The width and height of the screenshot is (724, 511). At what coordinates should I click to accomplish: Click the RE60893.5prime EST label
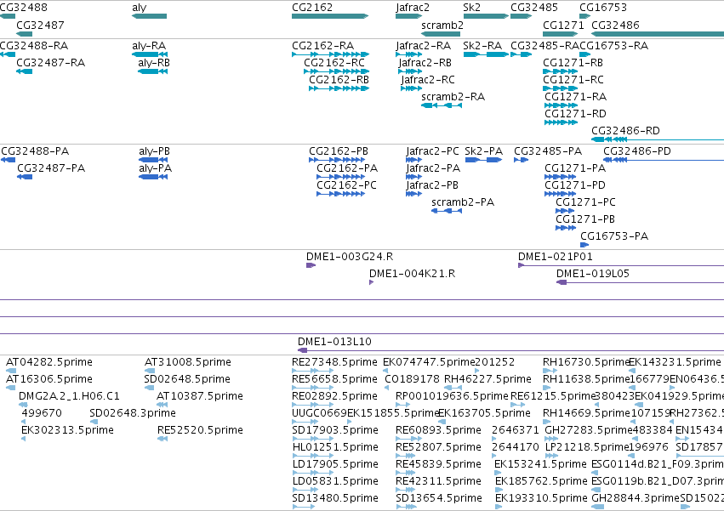click(x=438, y=430)
